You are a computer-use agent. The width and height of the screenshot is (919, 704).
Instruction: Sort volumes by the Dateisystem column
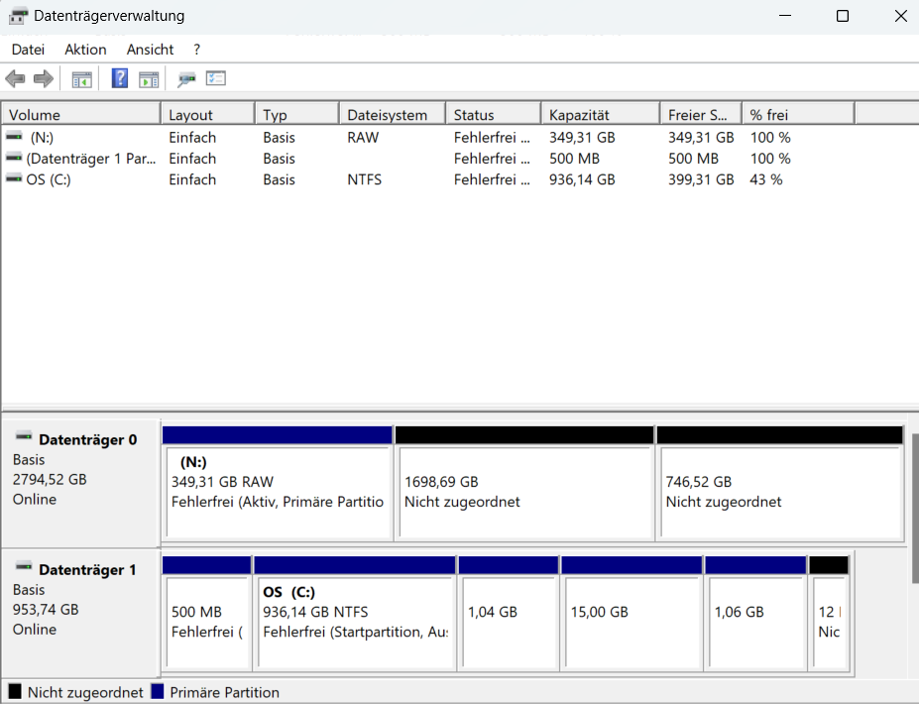[x=391, y=112]
